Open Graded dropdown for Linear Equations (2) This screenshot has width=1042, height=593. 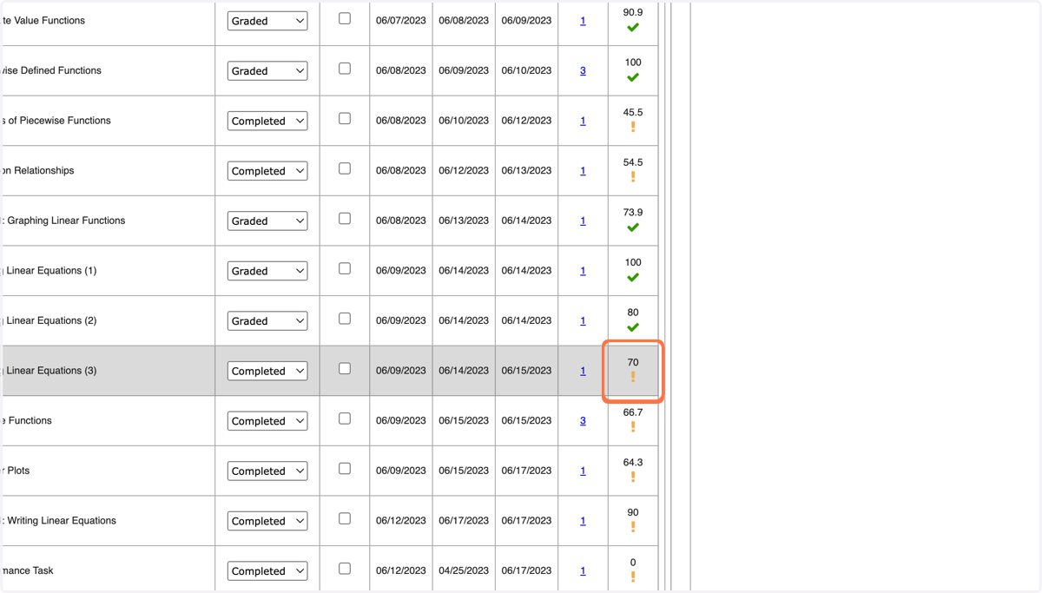(267, 321)
